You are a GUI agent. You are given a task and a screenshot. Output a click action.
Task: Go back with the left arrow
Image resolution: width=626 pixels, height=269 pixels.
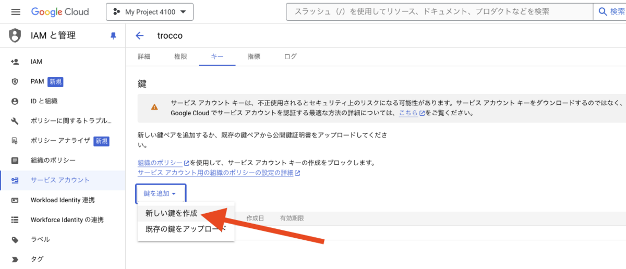[139, 35]
